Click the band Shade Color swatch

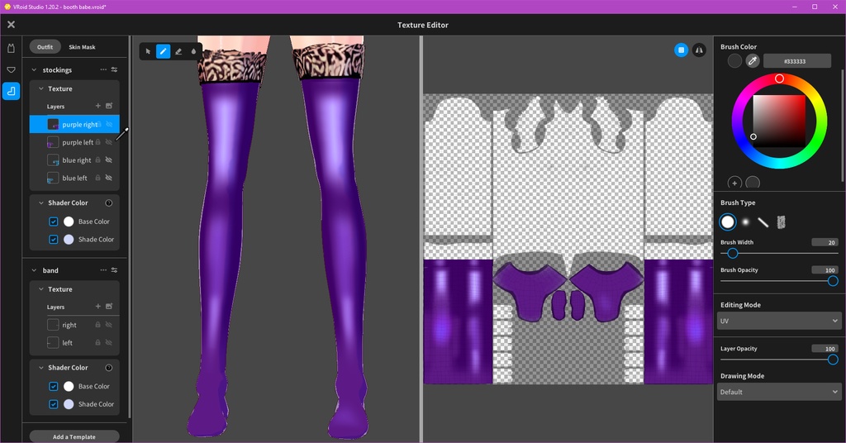point(69,403)
